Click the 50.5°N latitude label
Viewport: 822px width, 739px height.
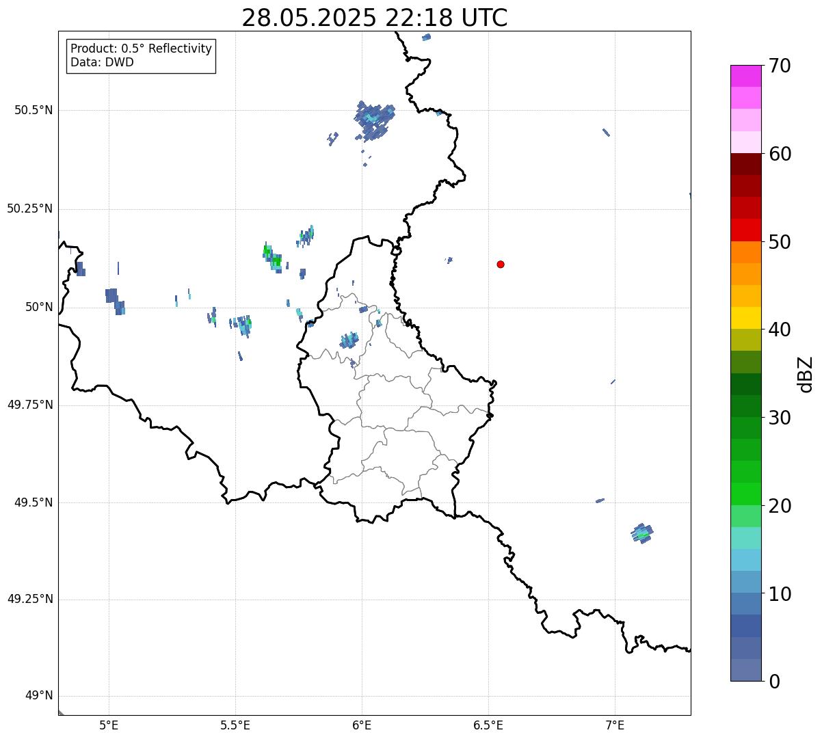click(34, 110)
